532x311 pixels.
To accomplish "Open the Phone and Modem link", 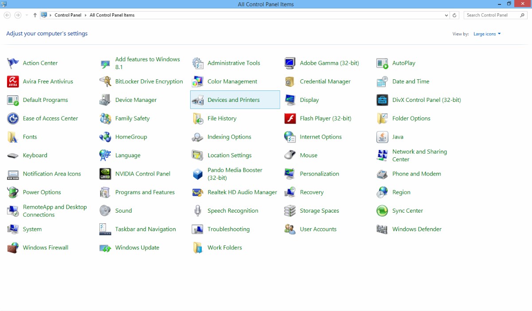I will (x=417, y=174).
